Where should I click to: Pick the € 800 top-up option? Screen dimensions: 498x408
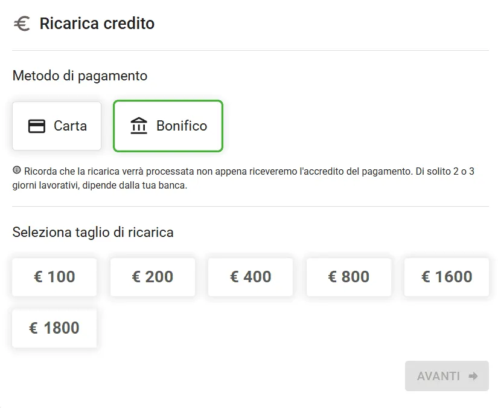(x=349, y=277)
